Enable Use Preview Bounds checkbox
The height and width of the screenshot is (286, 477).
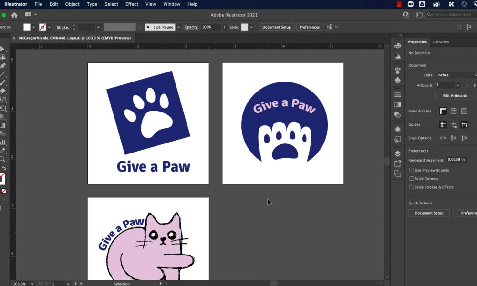(412, 170)
